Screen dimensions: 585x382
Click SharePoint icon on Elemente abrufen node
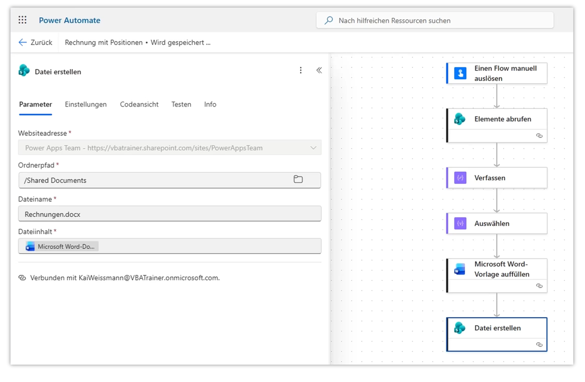click(460, 119)
